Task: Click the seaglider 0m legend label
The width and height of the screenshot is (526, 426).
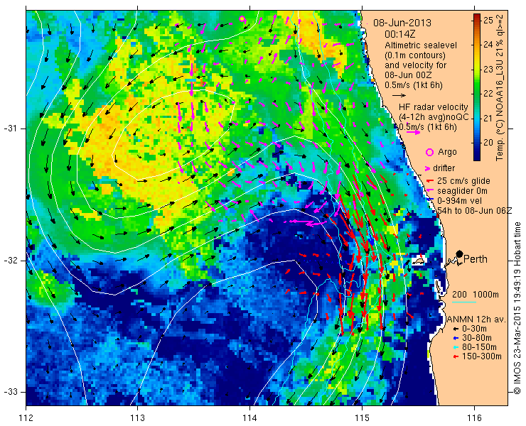Action: coord(462,191)
